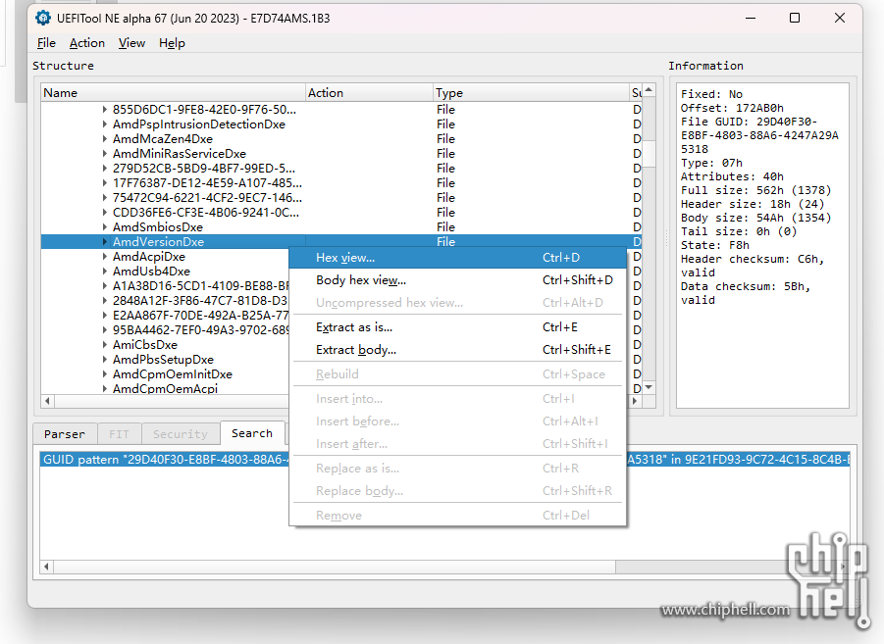Image resolution: width=884 pixels, height=644 pixels.
Task: Close the UEFITool window
Action: [840, 18]
